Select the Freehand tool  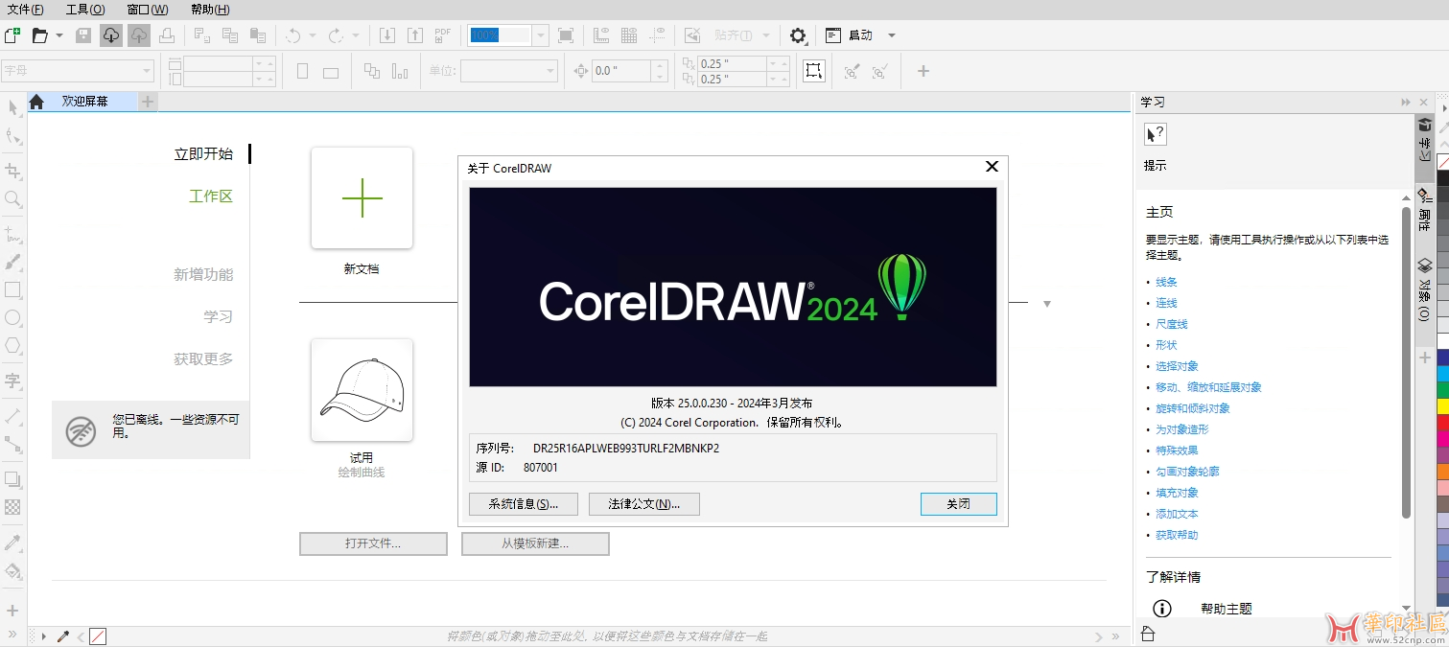pyautogui.click(x=13, y=233)
